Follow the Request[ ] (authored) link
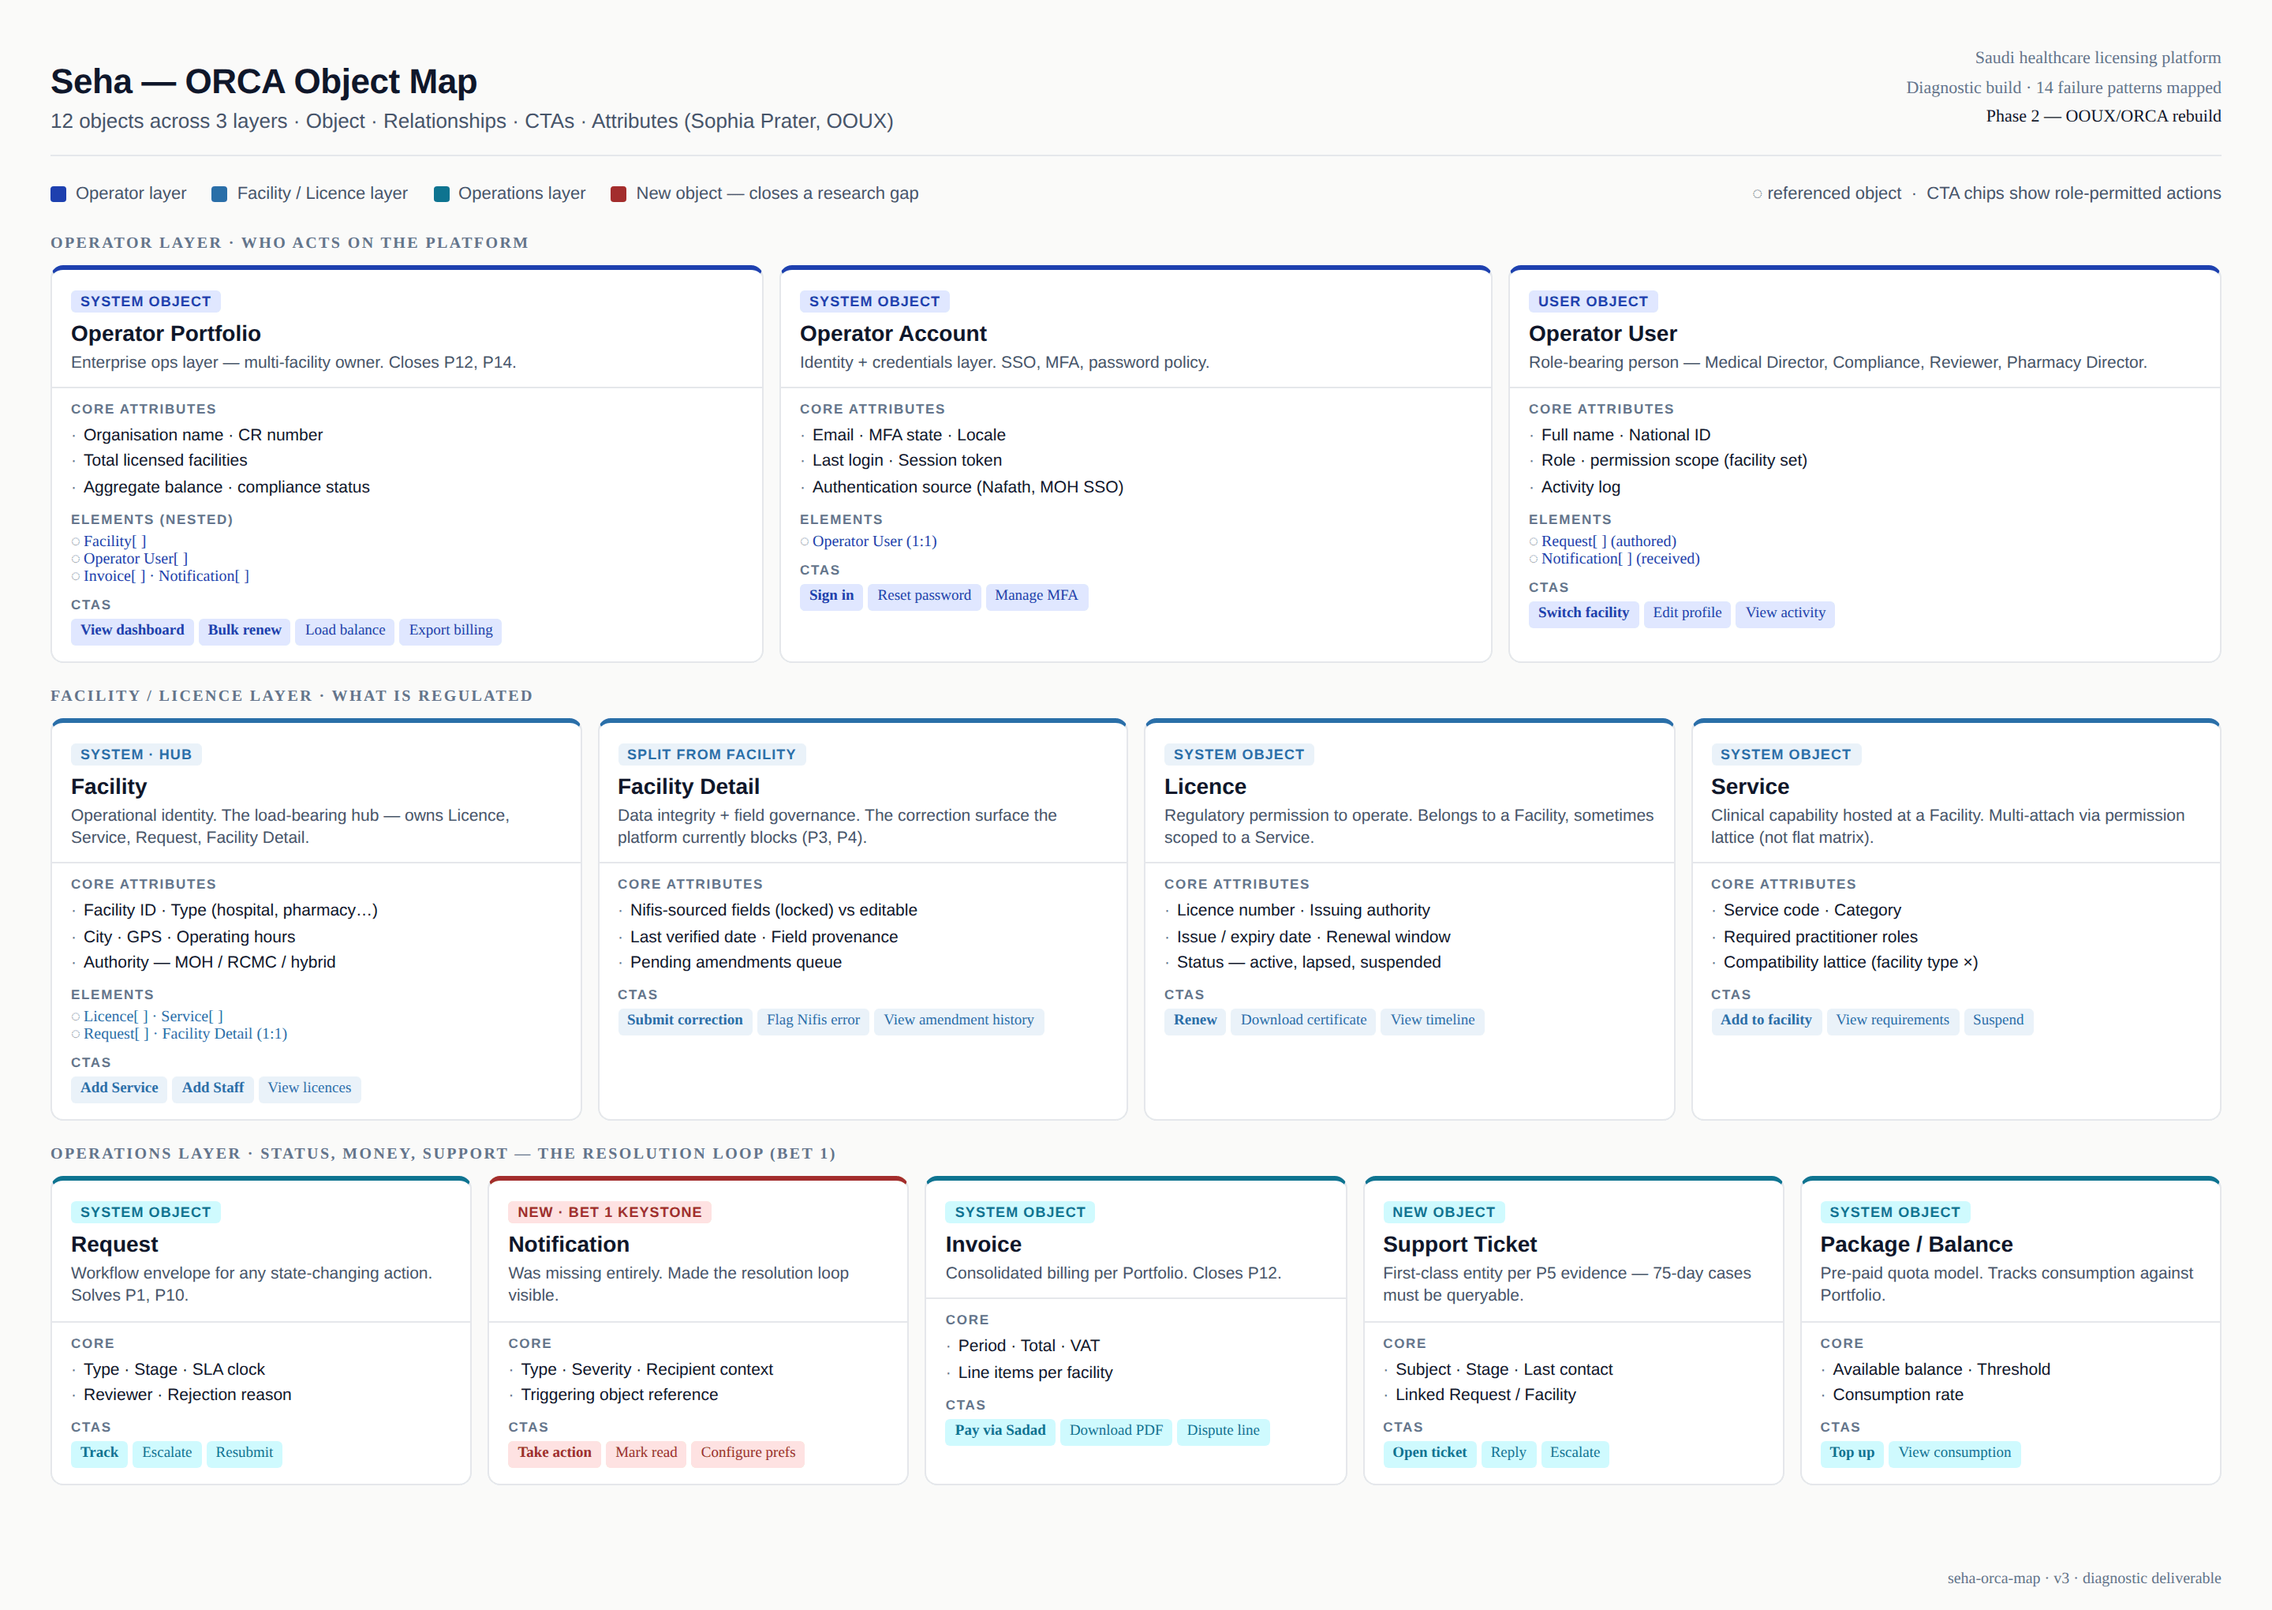Viewport: 2272px width, 1610px height. [x=1608, y=541]
